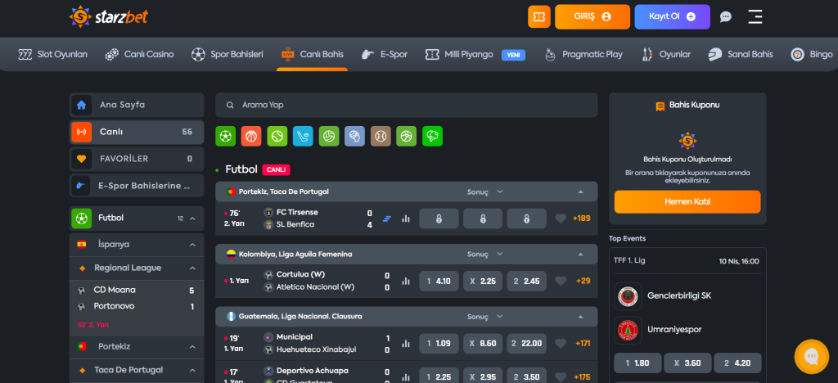Open Sonuç dropdown for Liga Aguila Femenina
The image size is (838, 383).
(x=485, y=255)
